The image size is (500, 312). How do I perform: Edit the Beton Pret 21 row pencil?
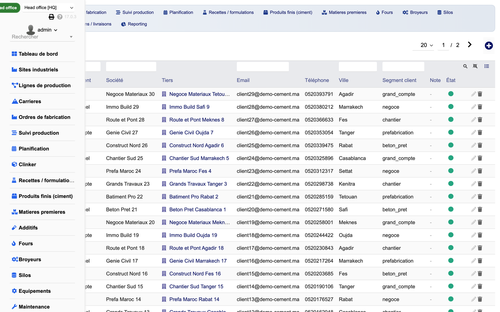[474, 210]
